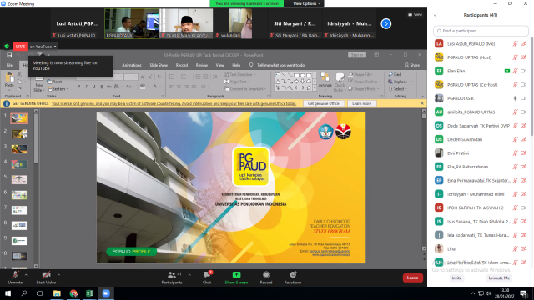Click the Windows Start button
This screenshot has width=534, height=300.
(8, 293)
